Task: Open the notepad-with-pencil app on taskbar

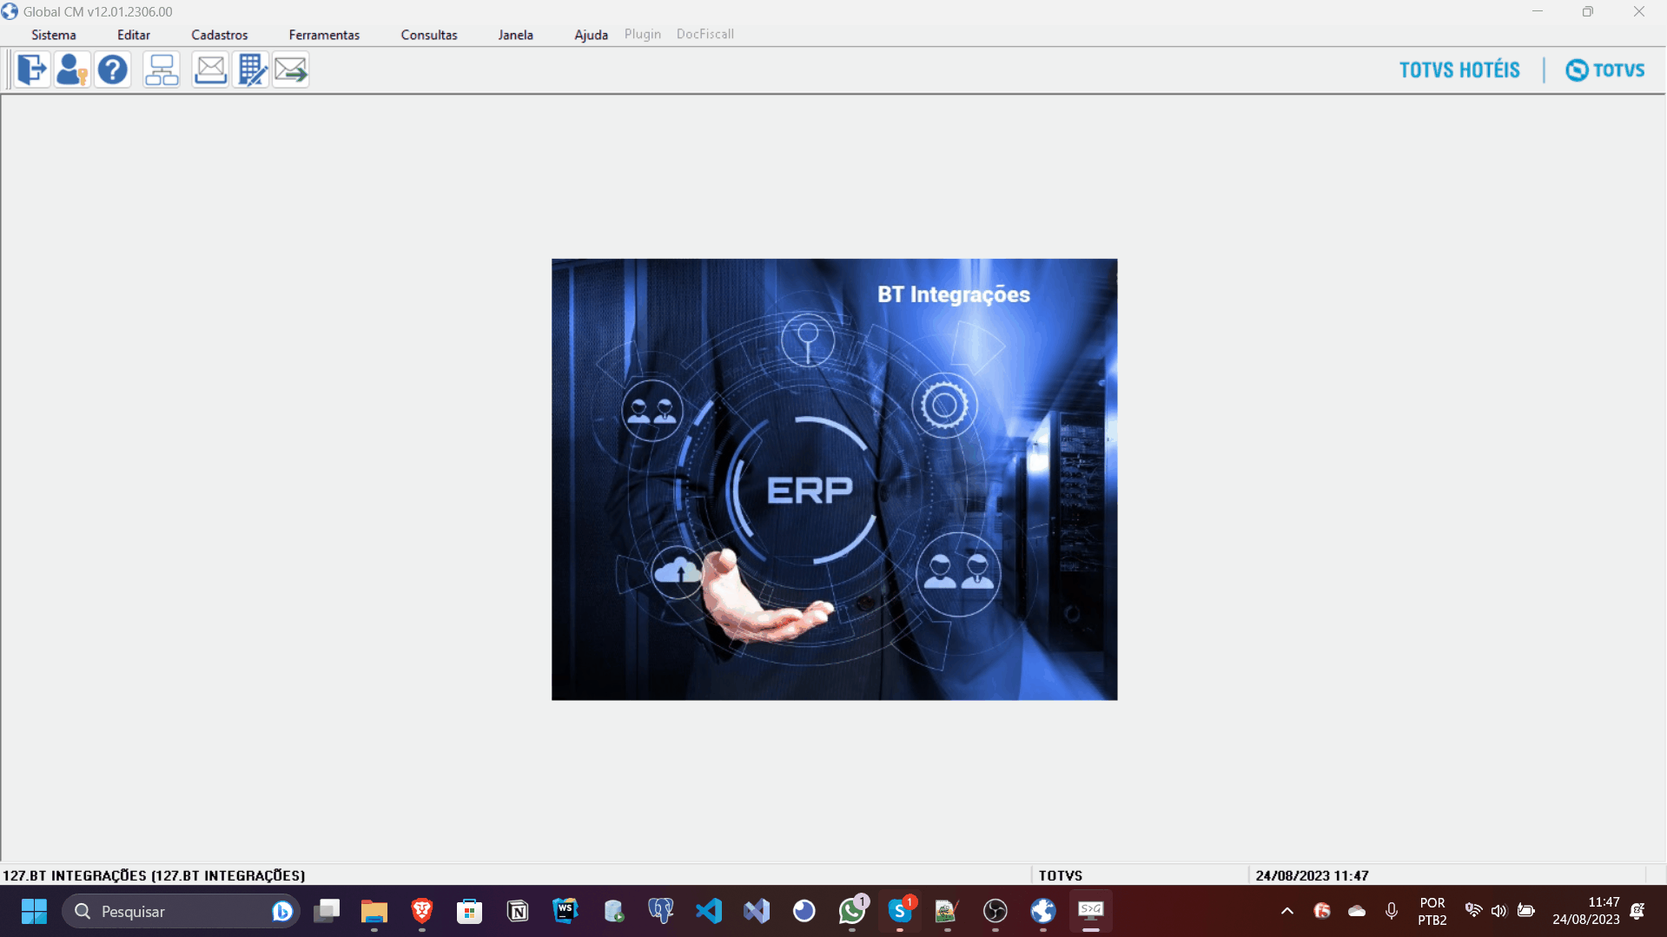Action: [947, 911]
